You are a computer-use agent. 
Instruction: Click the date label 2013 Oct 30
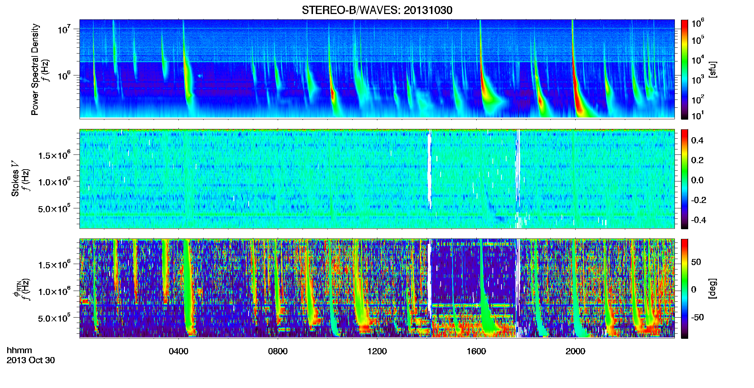tap(31, 360)
